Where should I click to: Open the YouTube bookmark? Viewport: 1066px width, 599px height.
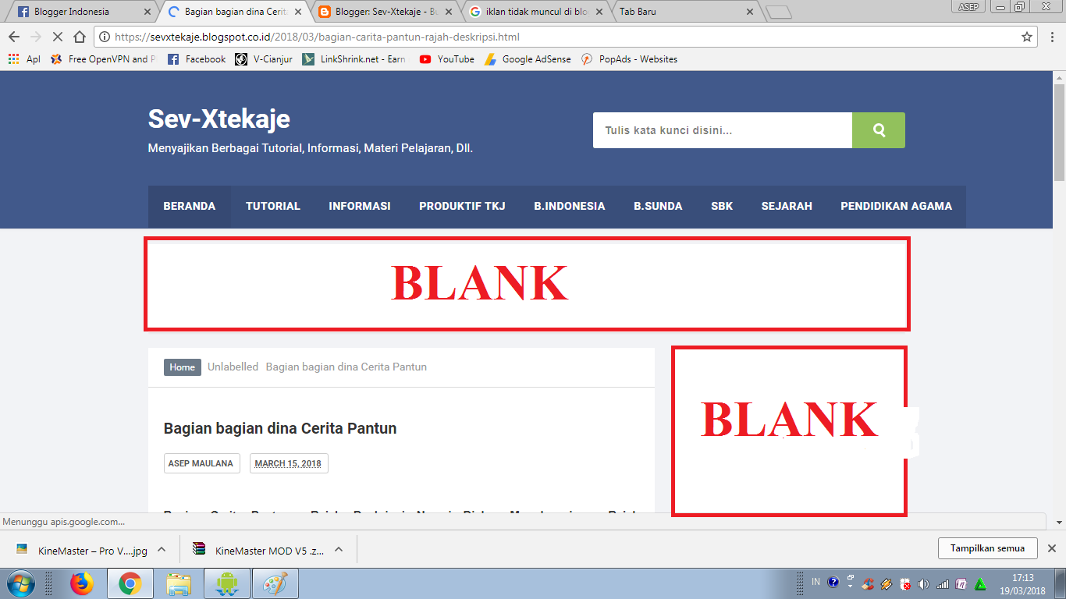click(446, 58)
